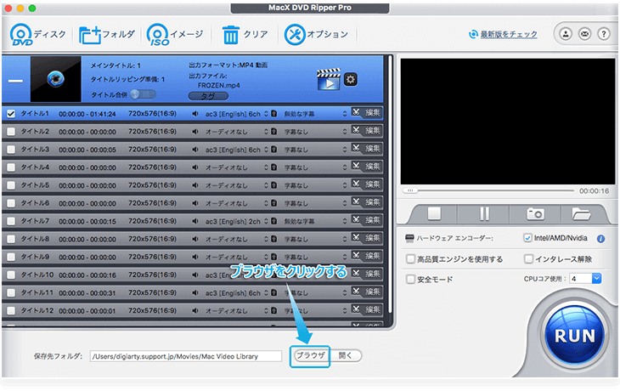This screenshot has height=391, width=620.
Task: Click the ブラウザ button
Action: click(x=310, y=355)
